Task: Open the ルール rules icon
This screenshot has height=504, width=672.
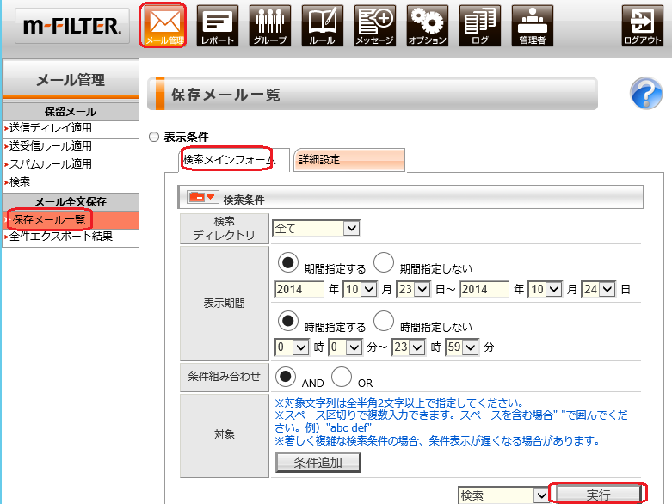Action: [323, 25]
